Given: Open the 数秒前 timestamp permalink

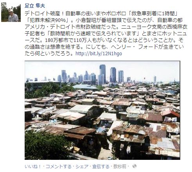Looking at the screenshot, I should tap(120, 167).
